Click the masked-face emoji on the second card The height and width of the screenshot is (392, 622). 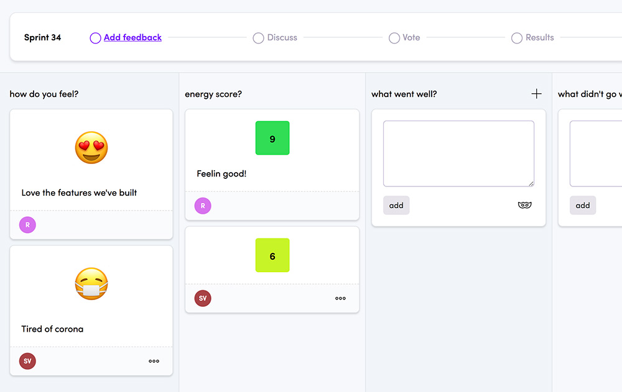click(91, 284)
